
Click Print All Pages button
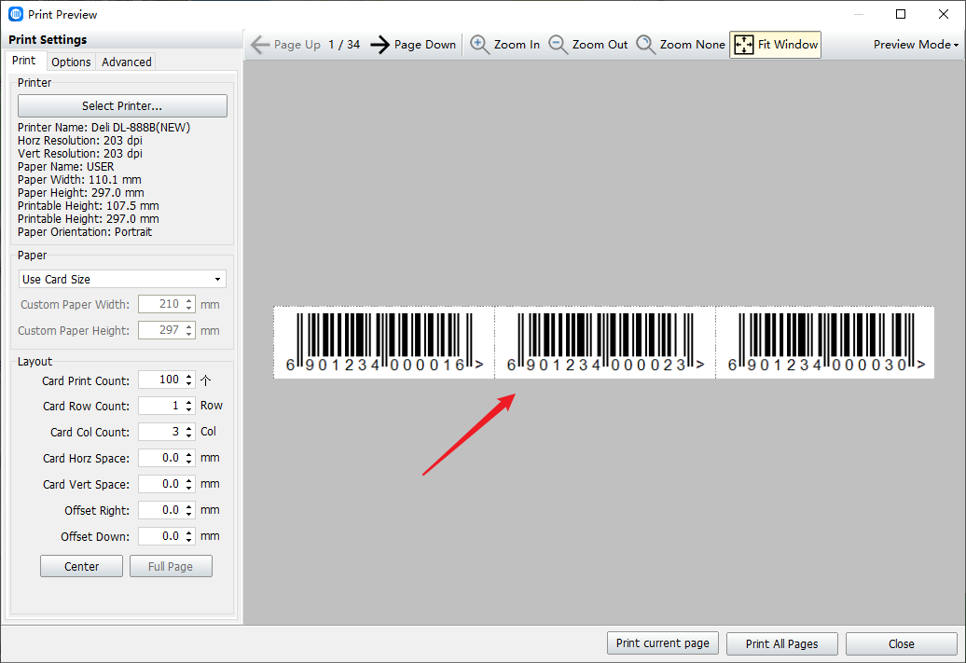click(781, 644)
